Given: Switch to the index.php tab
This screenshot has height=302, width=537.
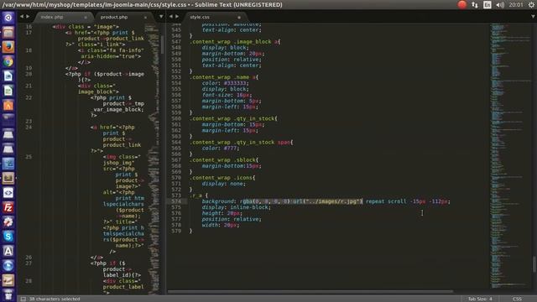Looking at the screenshot, I should (x=52, y=17).
